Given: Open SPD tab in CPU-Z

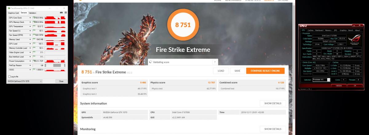Looking at the screenshot, I should (335, 30).
